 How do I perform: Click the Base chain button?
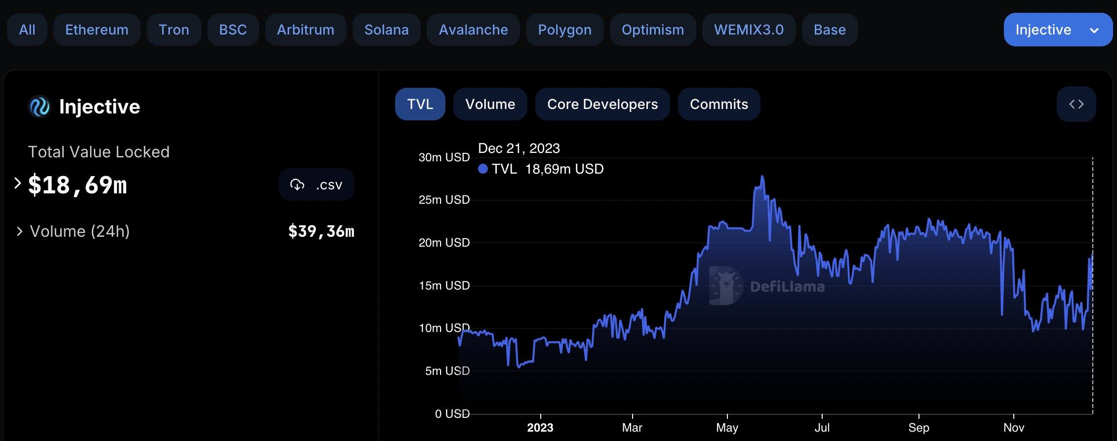(x=830, y=30)
